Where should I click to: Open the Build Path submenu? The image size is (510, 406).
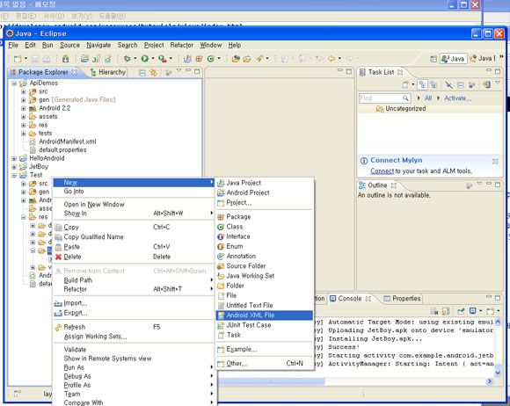click(134, 279)
